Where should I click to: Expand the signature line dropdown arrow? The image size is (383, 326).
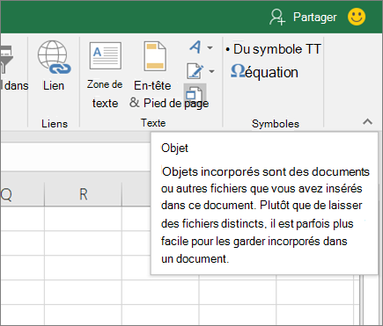tap(211, 71)
